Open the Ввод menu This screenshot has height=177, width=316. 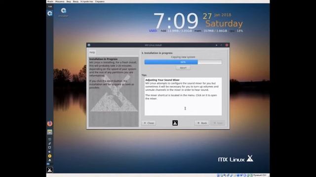[76, 1]
